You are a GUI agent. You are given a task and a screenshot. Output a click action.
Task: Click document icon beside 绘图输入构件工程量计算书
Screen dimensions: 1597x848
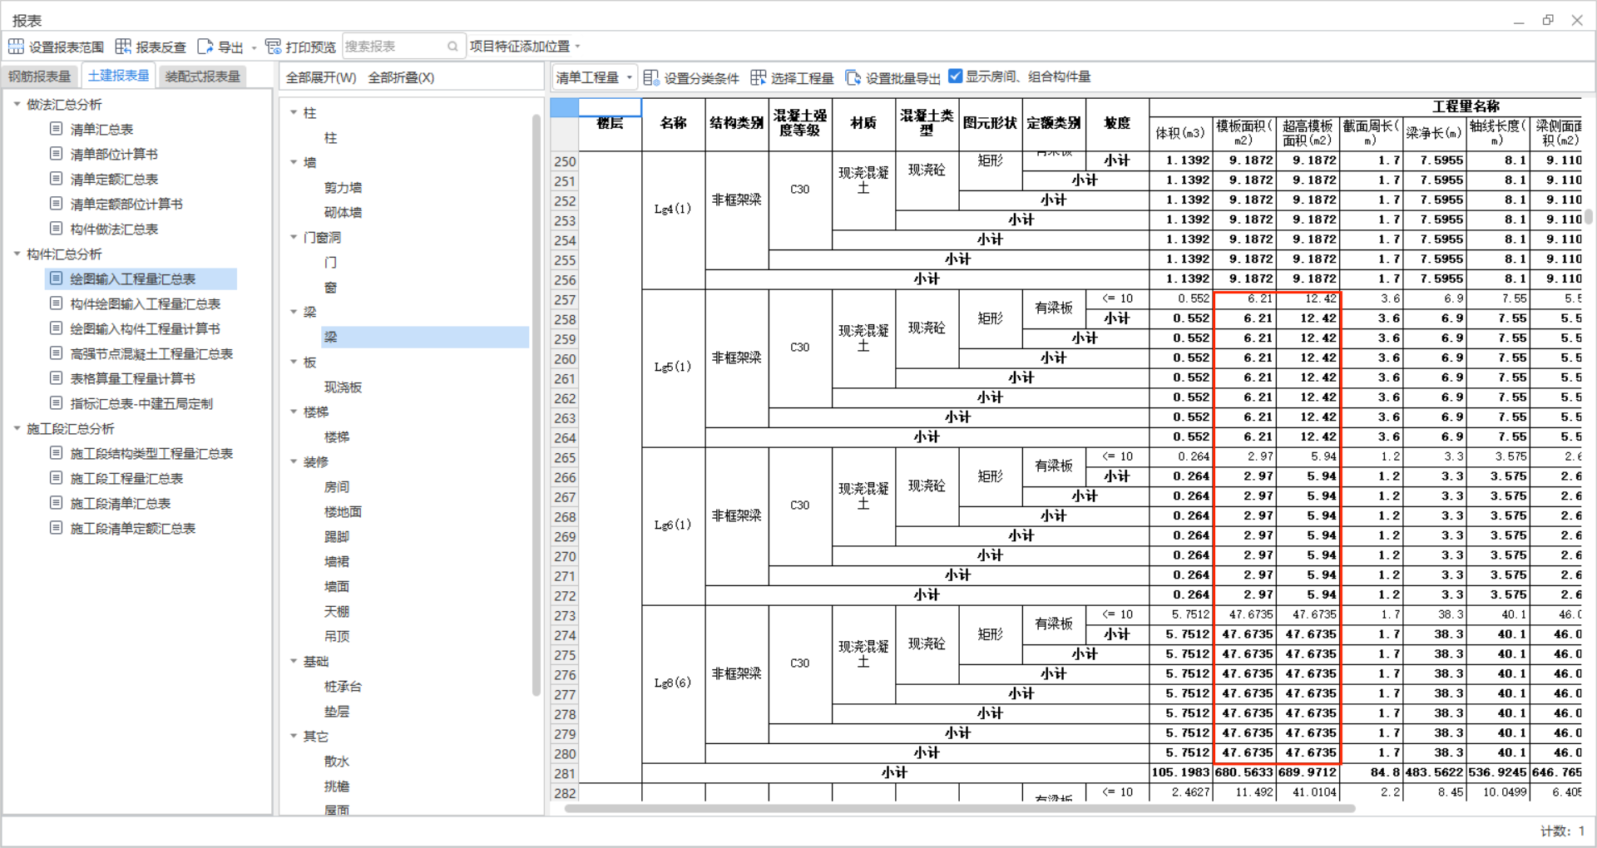pos(56,328)
